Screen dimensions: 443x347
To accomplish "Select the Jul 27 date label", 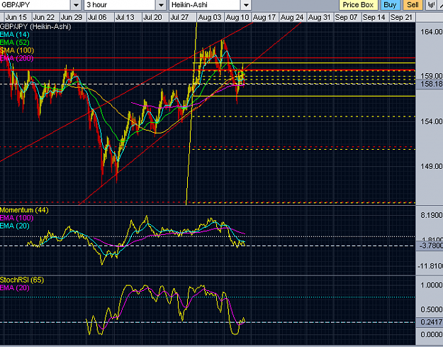I will [179, 17].
